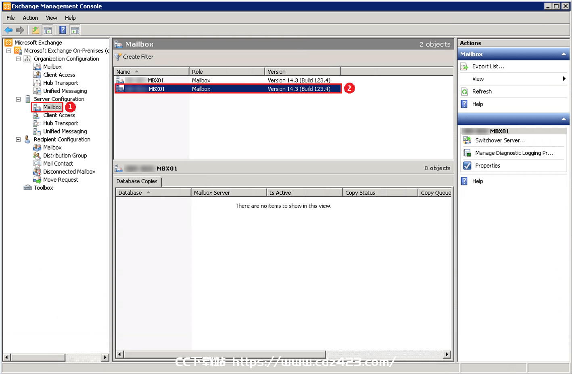Image resolution: width=572 pixels, height=374 pixels.
Task: Click the Switchover Server icon
Action: tap(467, 140)
